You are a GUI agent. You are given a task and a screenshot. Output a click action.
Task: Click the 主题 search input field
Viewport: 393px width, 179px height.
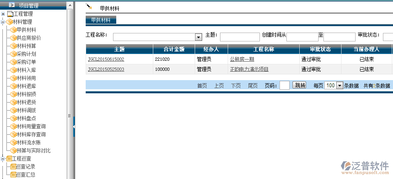tap(240, 37)
